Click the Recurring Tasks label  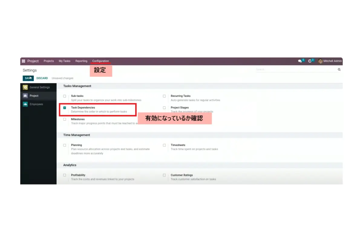point(181,96)
